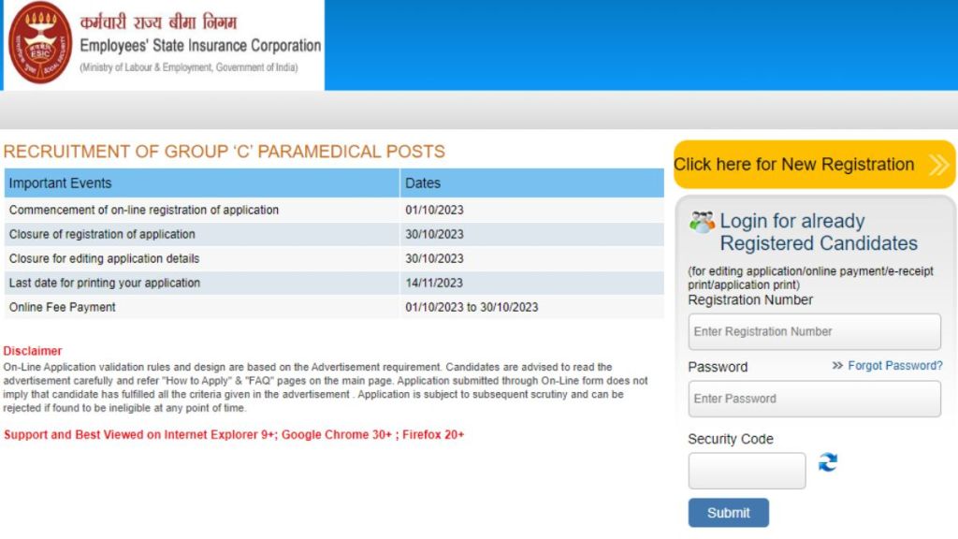Image resolution: width=958 pixels, height=539 pixels.
Task: Click the refresh security code icon
Action: coord(828,462)
